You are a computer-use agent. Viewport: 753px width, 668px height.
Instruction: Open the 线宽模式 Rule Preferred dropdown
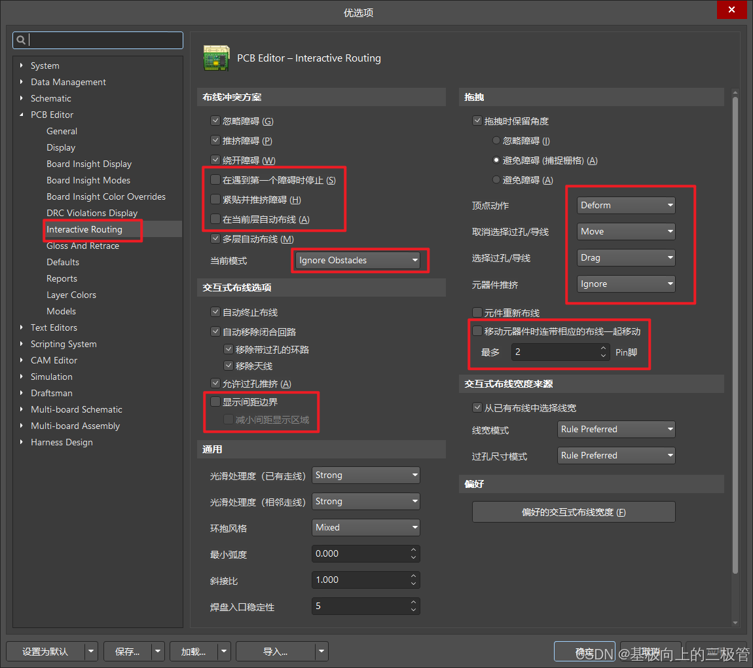pos(616,430)
